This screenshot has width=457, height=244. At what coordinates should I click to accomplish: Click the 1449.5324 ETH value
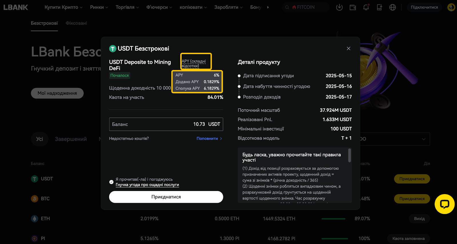(x=279, y=219)
